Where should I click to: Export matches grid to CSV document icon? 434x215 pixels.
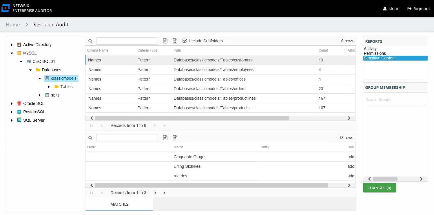(x=165, y=138)
